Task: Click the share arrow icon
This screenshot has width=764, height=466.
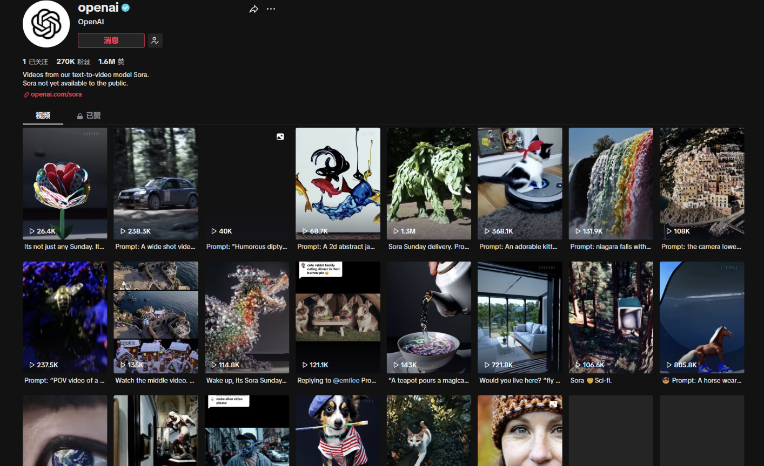Action: coord(253,9)
